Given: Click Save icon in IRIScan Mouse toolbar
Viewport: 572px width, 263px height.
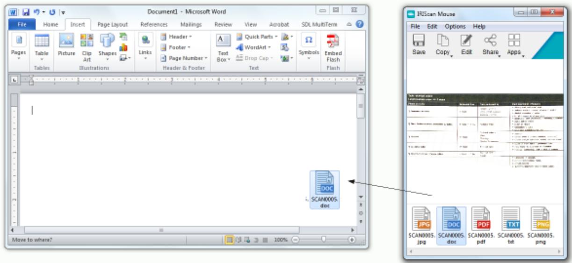Looking at the screenshot, I should coord(419,41).
